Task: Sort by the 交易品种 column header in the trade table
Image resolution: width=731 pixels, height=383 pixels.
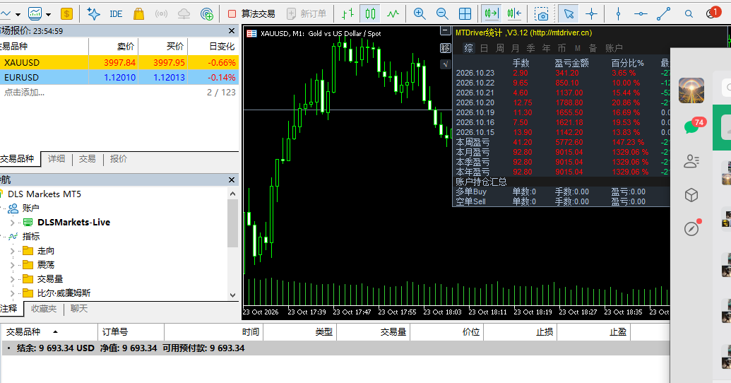Action: point(49,331)
